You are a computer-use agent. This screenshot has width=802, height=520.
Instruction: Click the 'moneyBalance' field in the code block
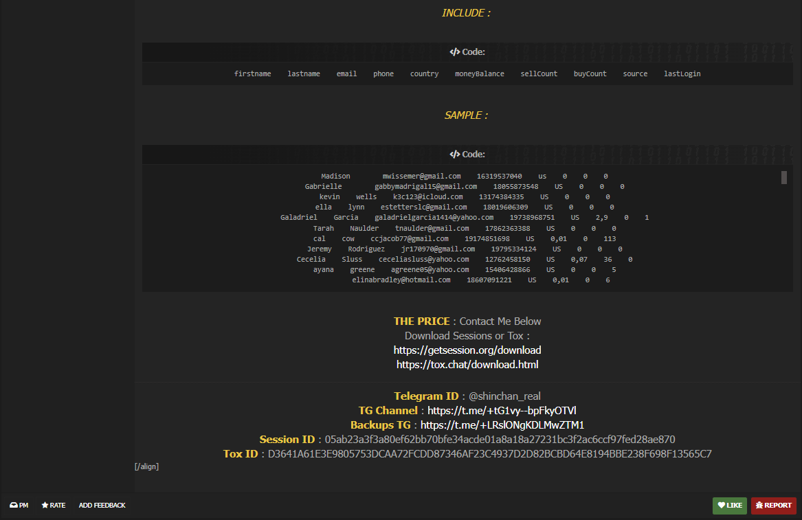coord(479,74)
